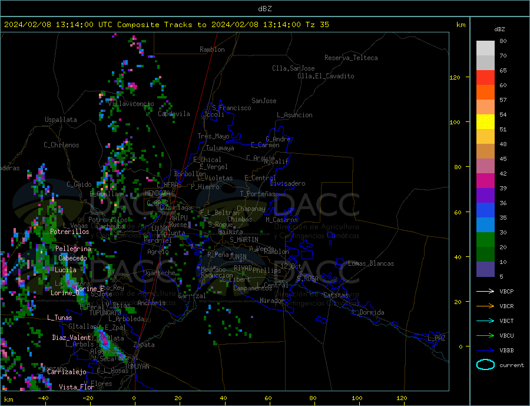This screenshot has width=530, height=406.
Task: Click the L_Asuncion place label
Action: (x=294, y=115)
